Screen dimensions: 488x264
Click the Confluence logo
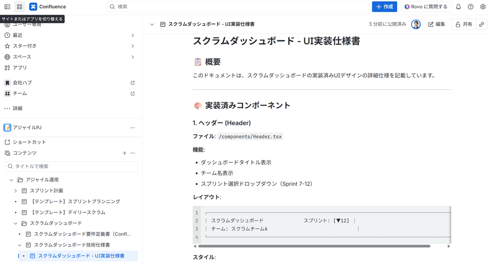[x=33, y=6]
